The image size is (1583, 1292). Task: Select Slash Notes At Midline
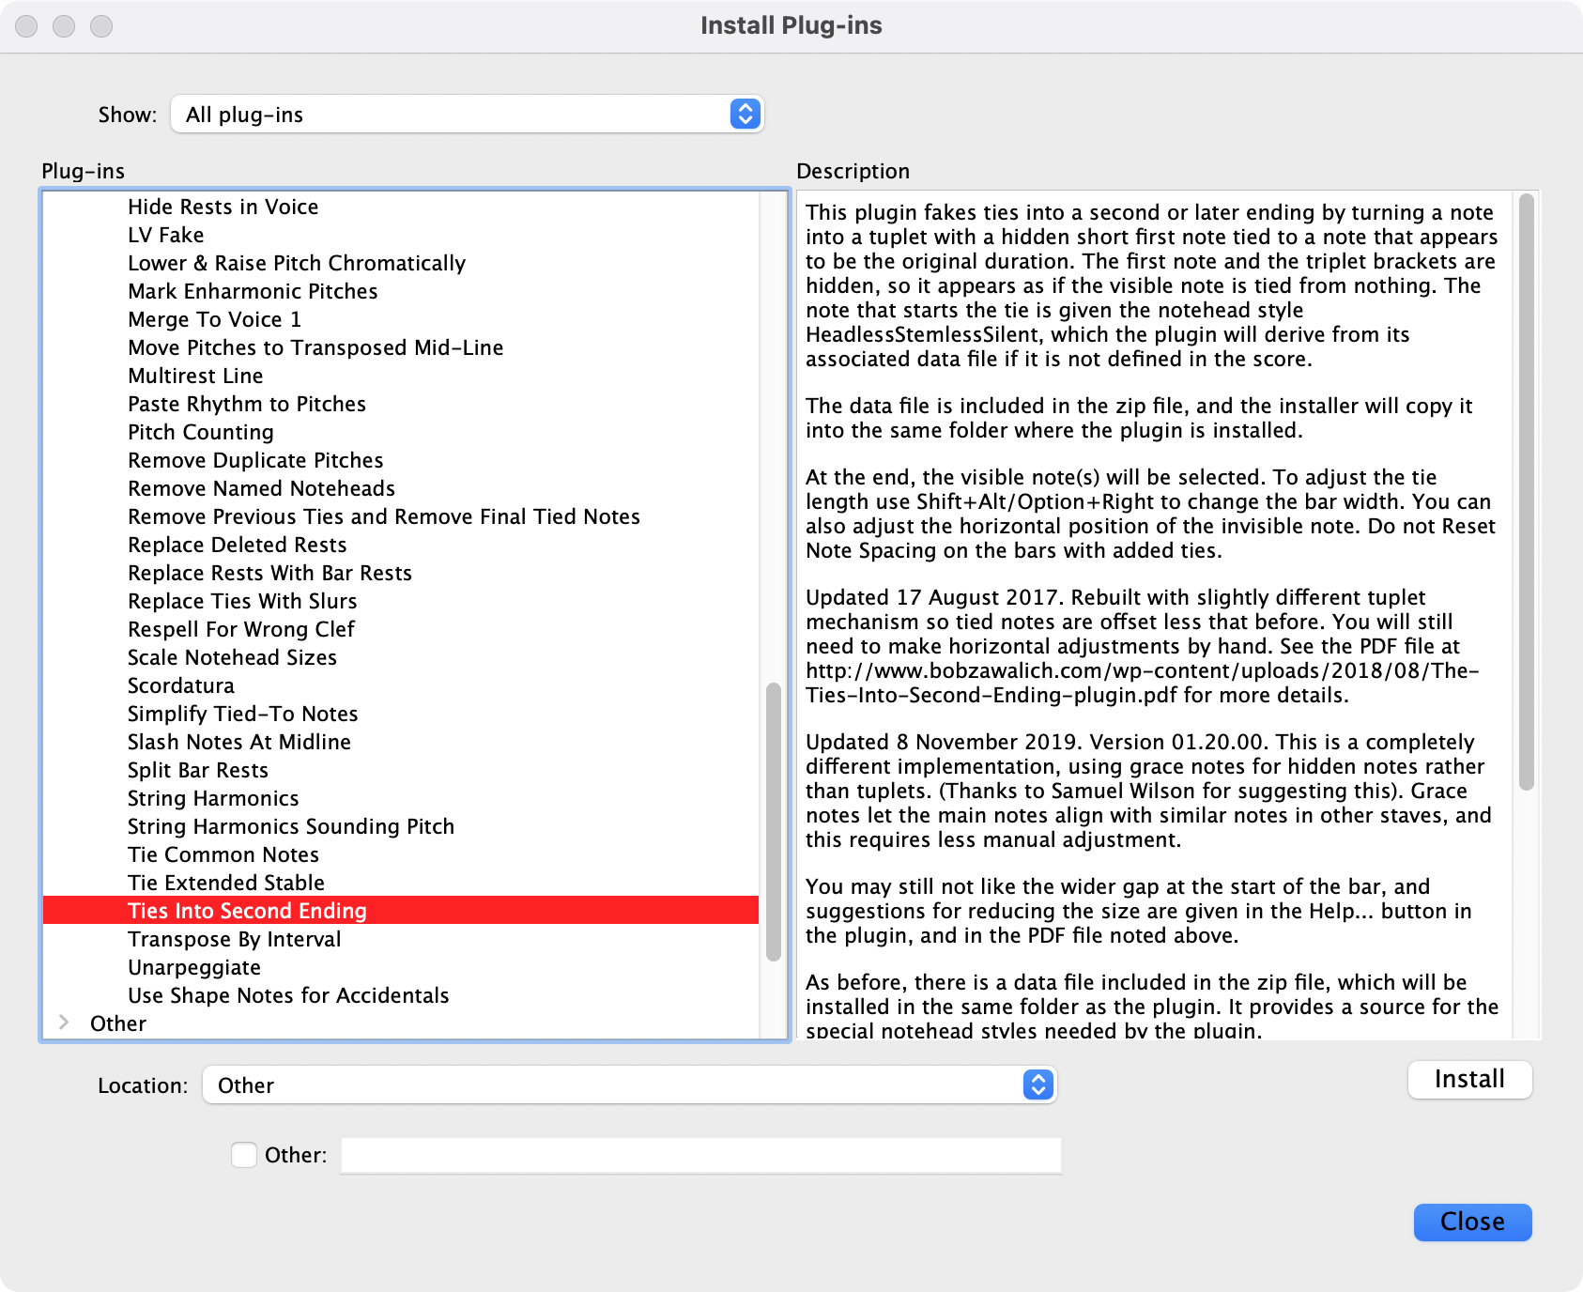pyautogui.click(x=238, y=742)
